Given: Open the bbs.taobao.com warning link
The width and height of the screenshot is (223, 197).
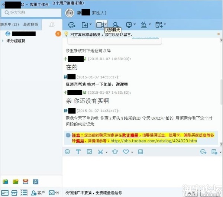Looking at the screenshot, I should coord(153,141).
